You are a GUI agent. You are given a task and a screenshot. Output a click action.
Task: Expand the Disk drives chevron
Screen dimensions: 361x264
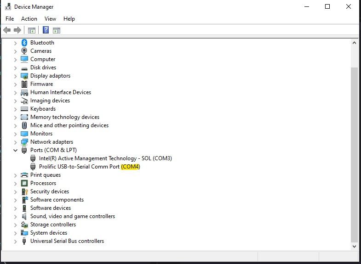[x=15, y=68]
